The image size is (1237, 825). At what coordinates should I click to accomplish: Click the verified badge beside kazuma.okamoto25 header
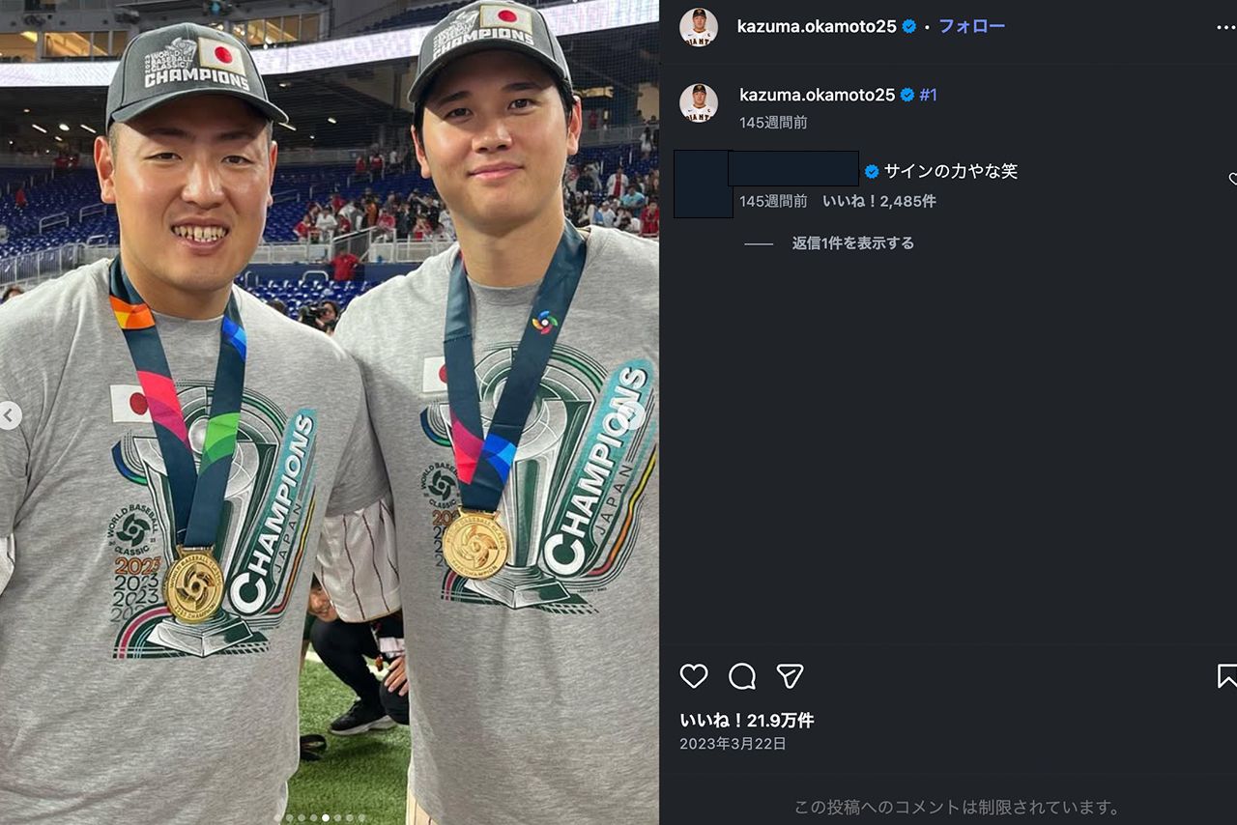(907, 28)
